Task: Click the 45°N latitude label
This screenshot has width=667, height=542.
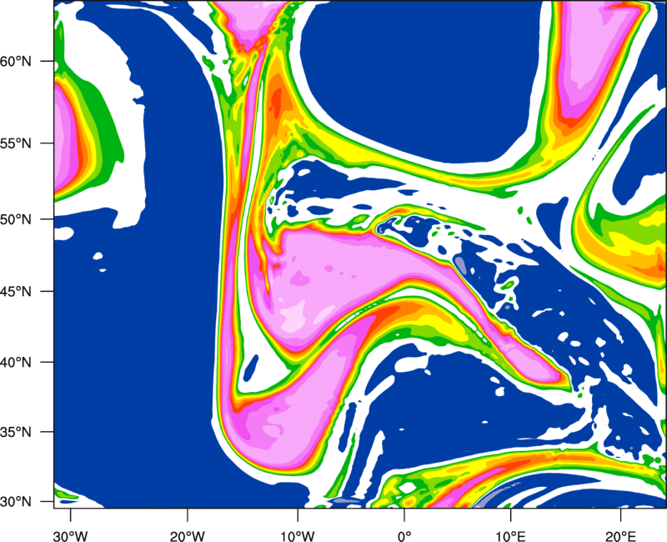Action: [16, 292]
